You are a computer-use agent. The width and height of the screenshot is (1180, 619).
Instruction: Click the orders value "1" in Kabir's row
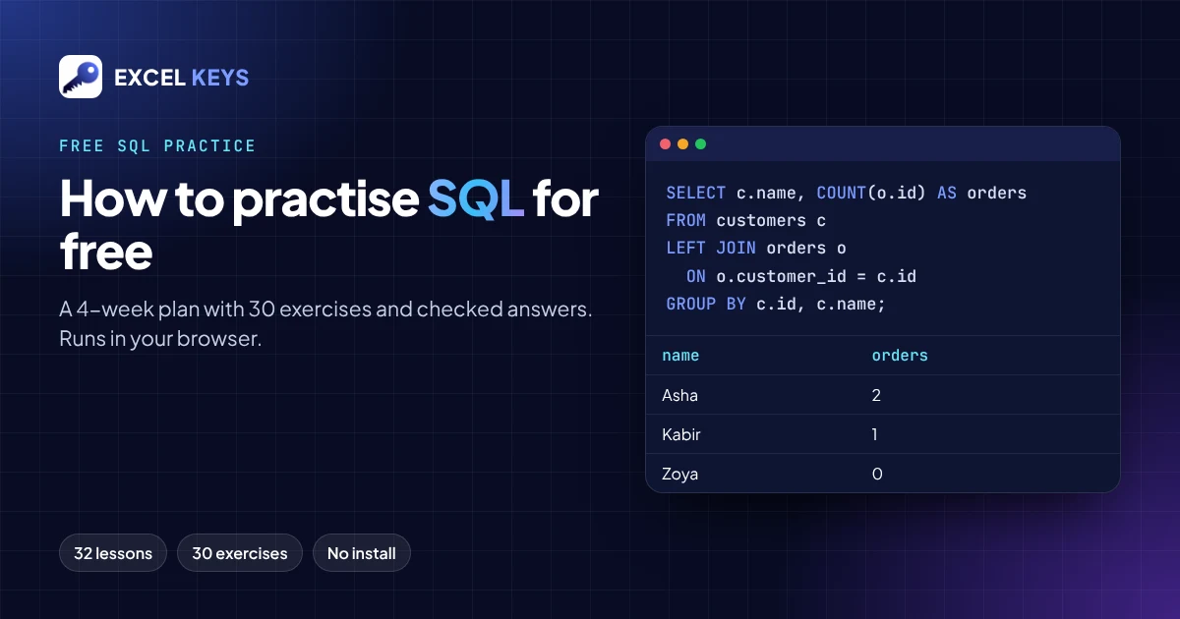click(x=875, y=434)
